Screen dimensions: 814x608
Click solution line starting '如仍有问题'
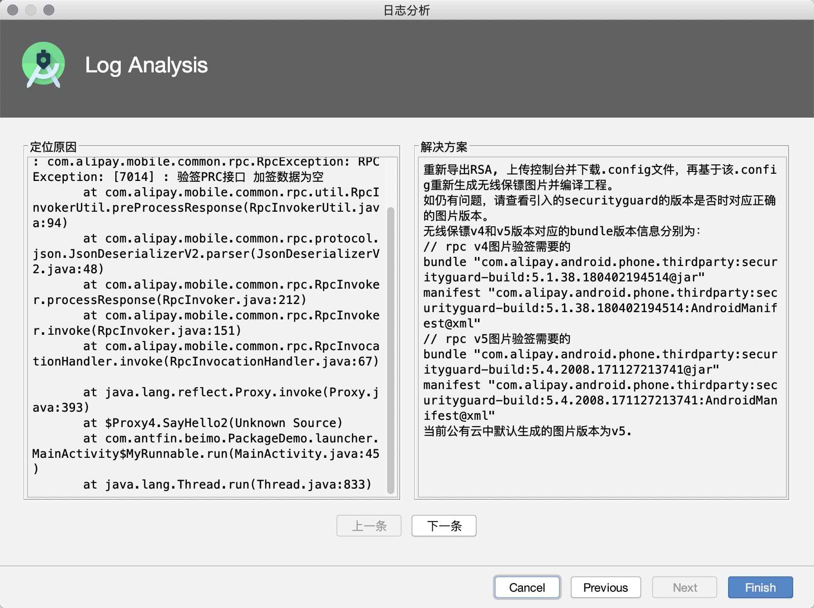600,200
